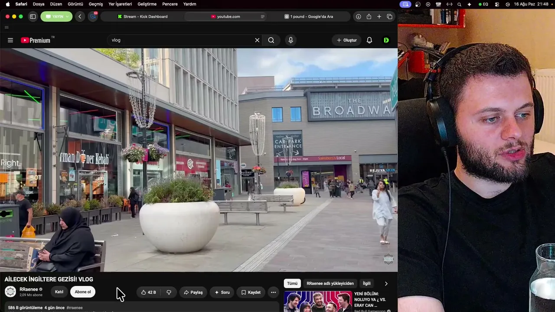Open the EQ menu bar item
555x312 pixels.
click(483, 4)
